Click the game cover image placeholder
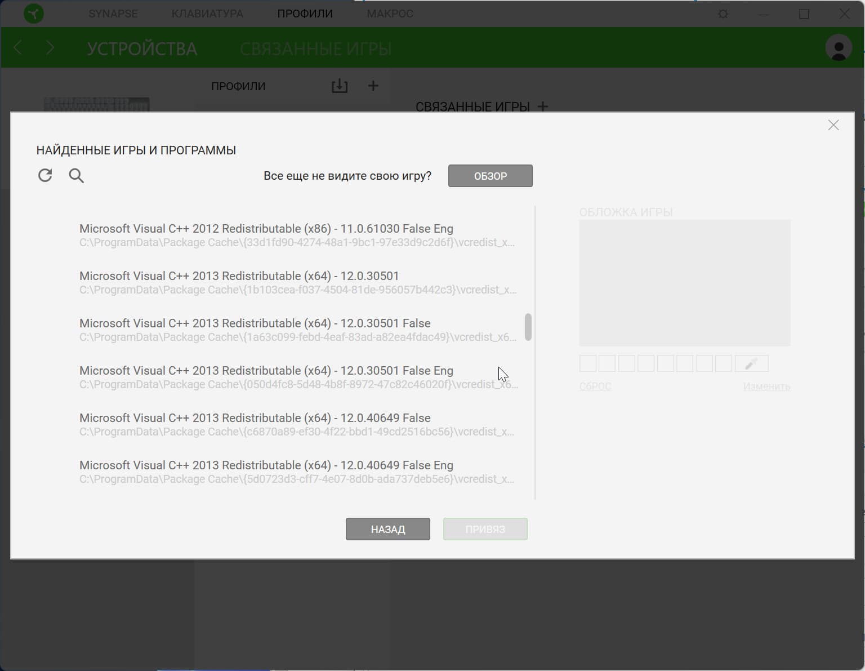 [x=685, y=283]
